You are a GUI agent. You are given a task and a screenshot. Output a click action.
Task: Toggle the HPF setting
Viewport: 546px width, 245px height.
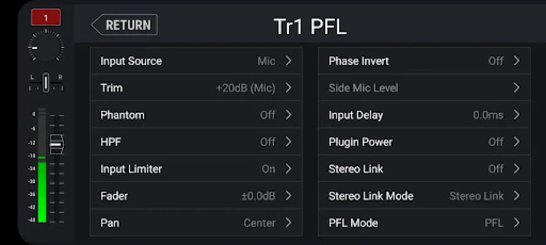pos(196,142)
